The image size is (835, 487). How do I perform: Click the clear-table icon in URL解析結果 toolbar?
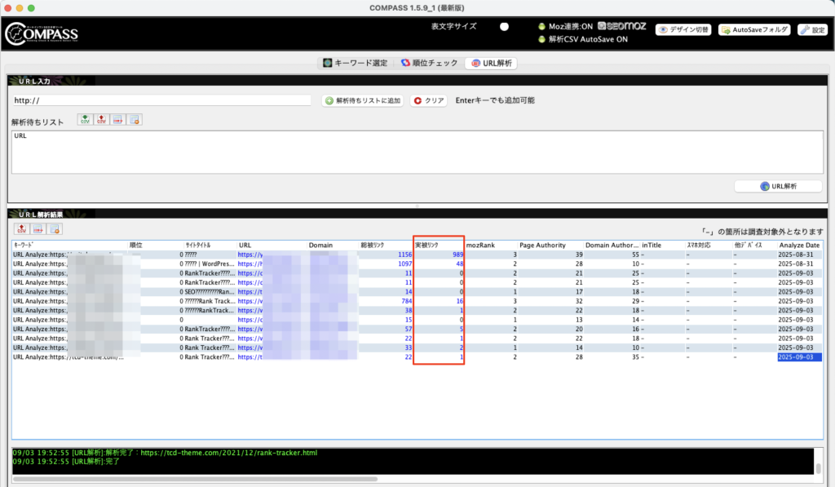(x=55, y=229)
